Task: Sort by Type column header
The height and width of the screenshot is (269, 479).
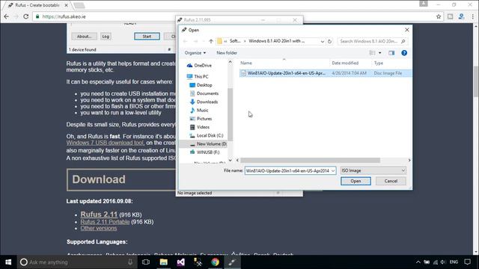Action: click(x=379, y=63)
